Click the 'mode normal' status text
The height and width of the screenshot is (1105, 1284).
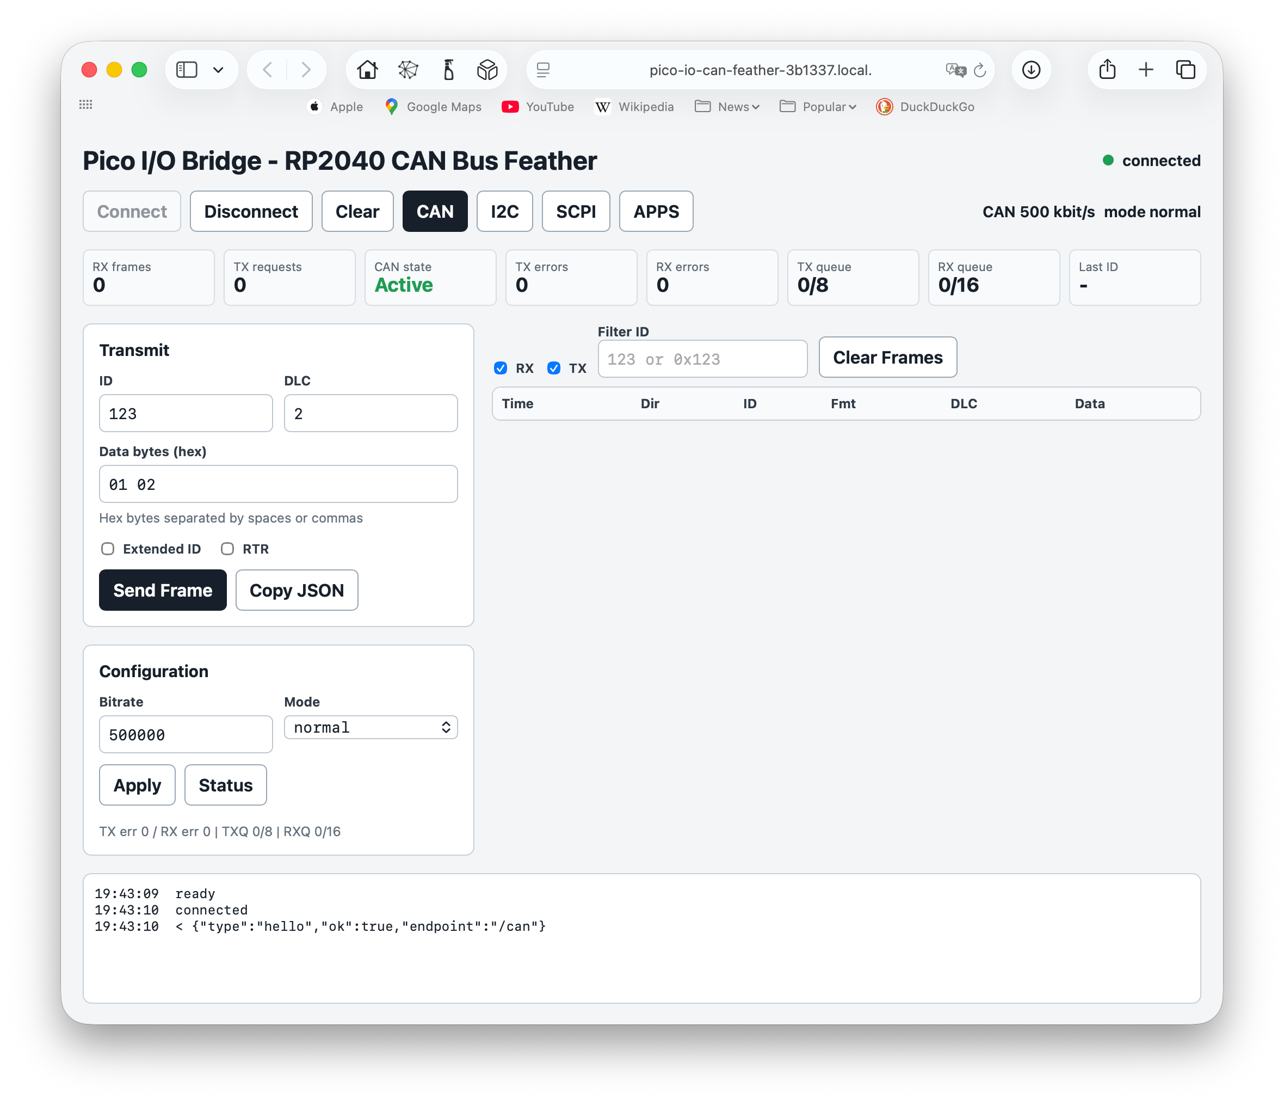pos(1152,212)
